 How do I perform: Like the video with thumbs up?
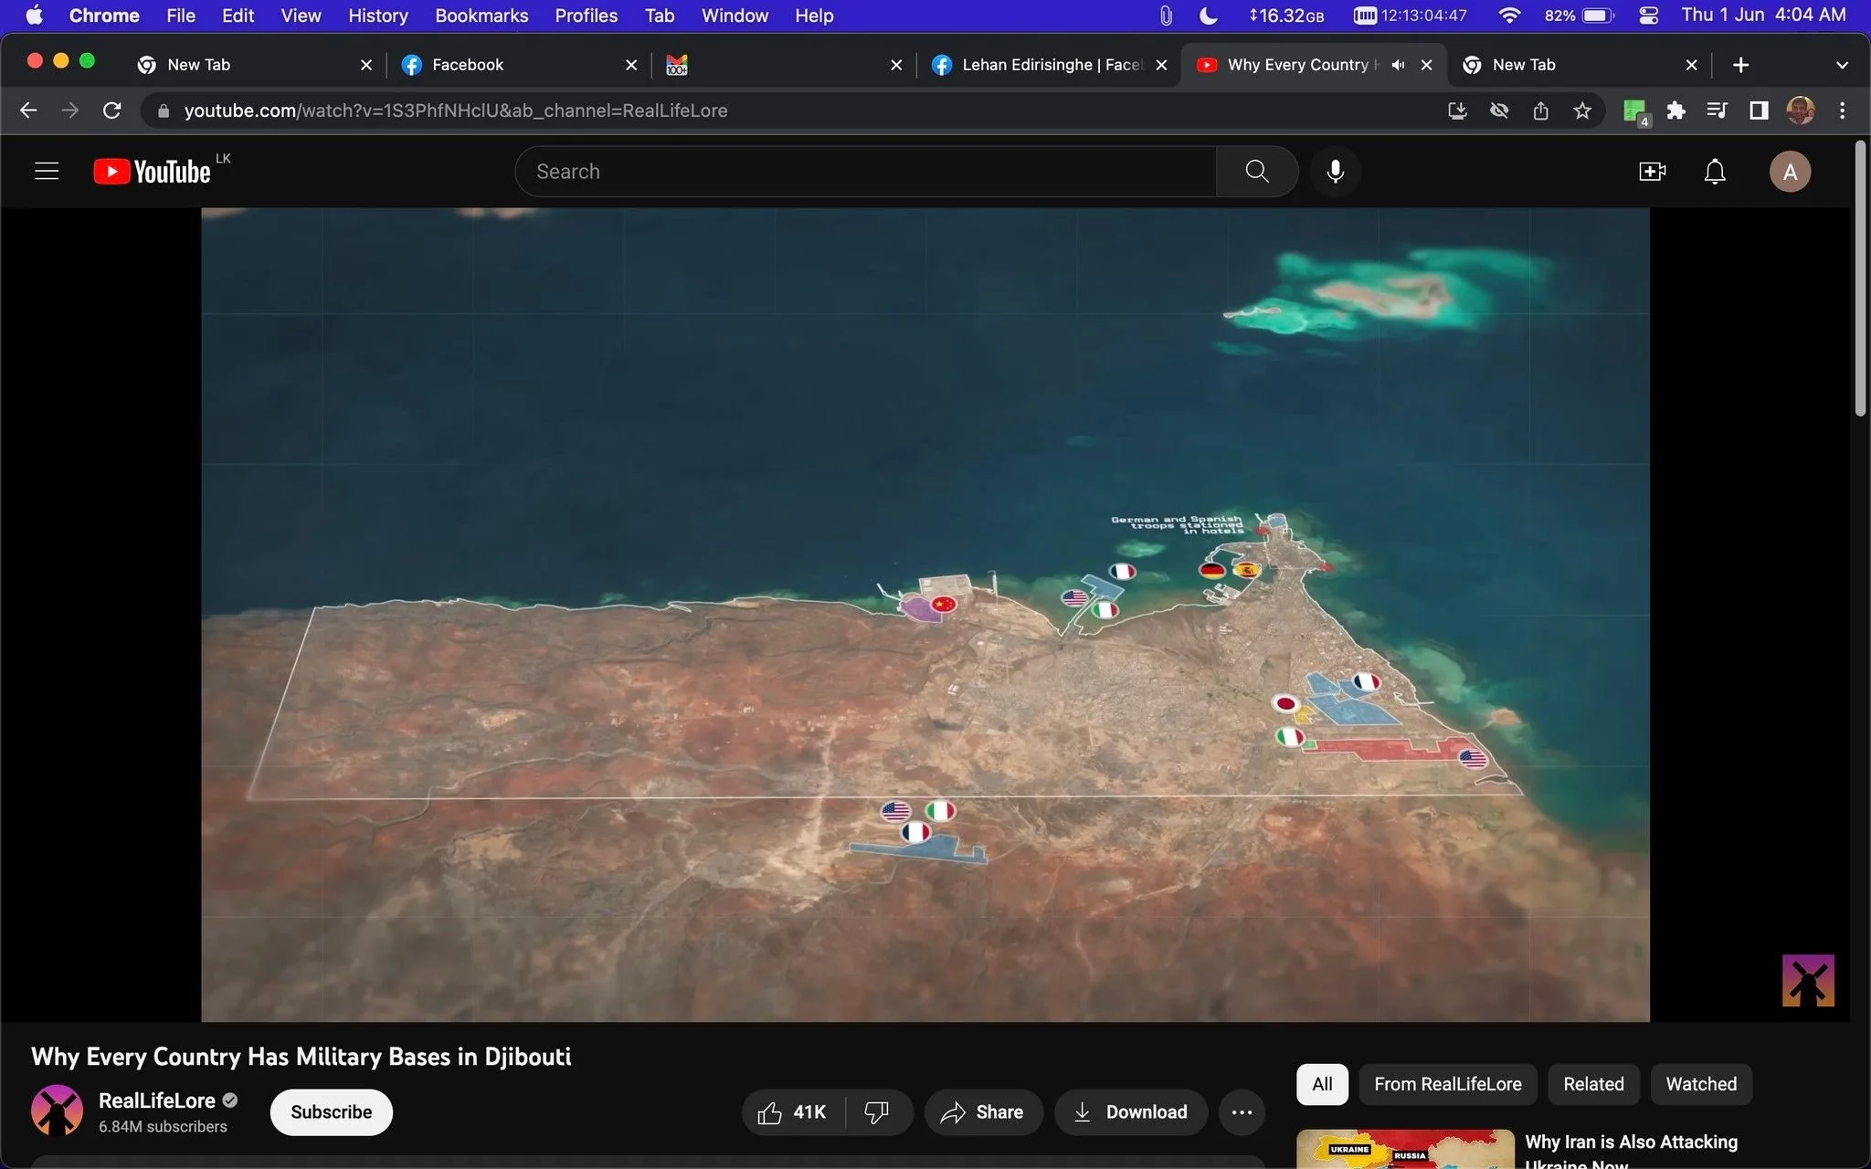click(x=793, y=1112)
